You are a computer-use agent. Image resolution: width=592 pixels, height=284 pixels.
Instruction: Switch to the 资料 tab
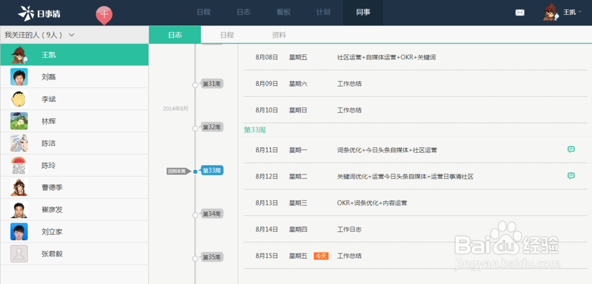(279, 35)
